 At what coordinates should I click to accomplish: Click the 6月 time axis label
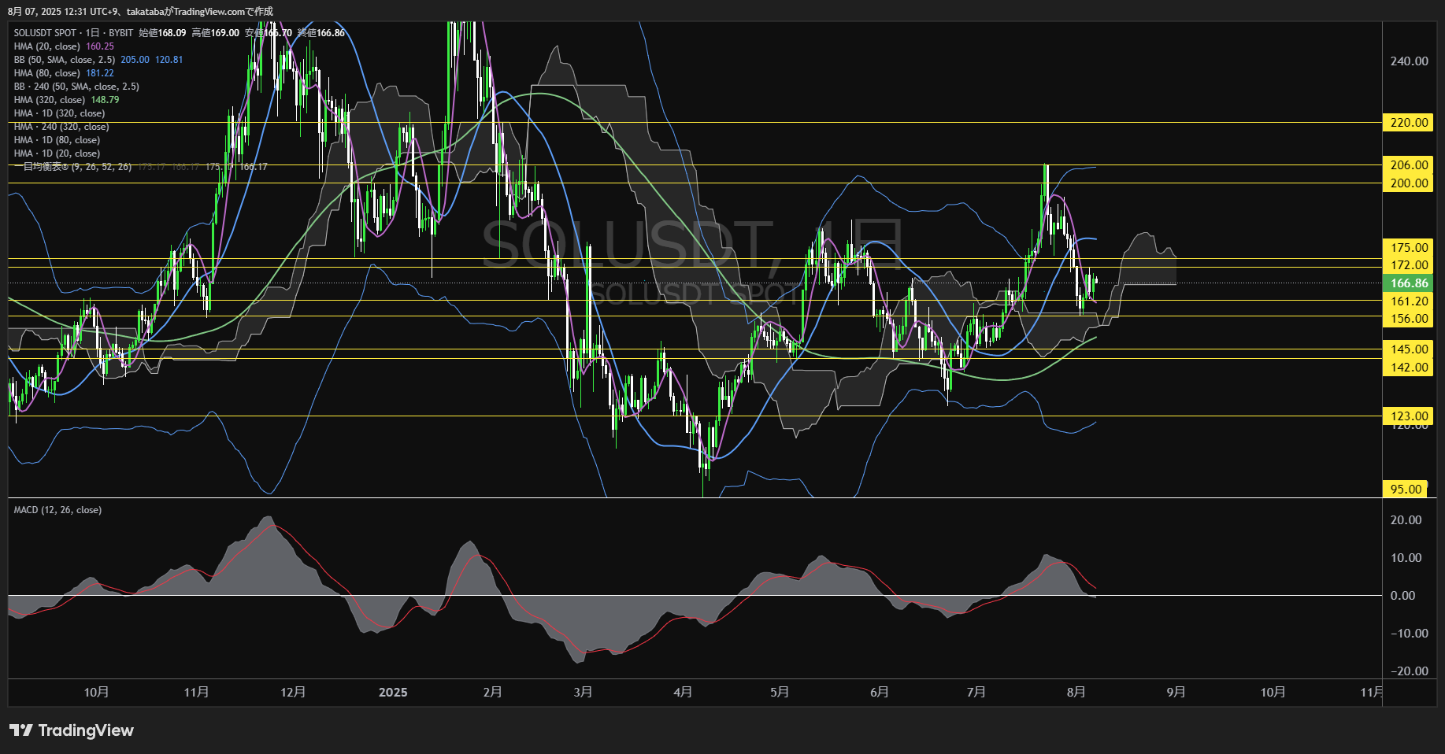point(880,693)
